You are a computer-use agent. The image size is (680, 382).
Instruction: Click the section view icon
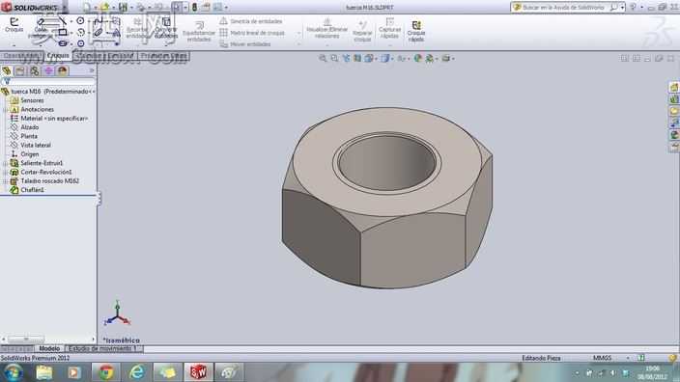point(357,58)
